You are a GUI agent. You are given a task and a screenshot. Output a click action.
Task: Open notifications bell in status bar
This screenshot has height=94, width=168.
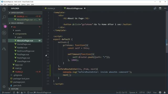point(165,92)
